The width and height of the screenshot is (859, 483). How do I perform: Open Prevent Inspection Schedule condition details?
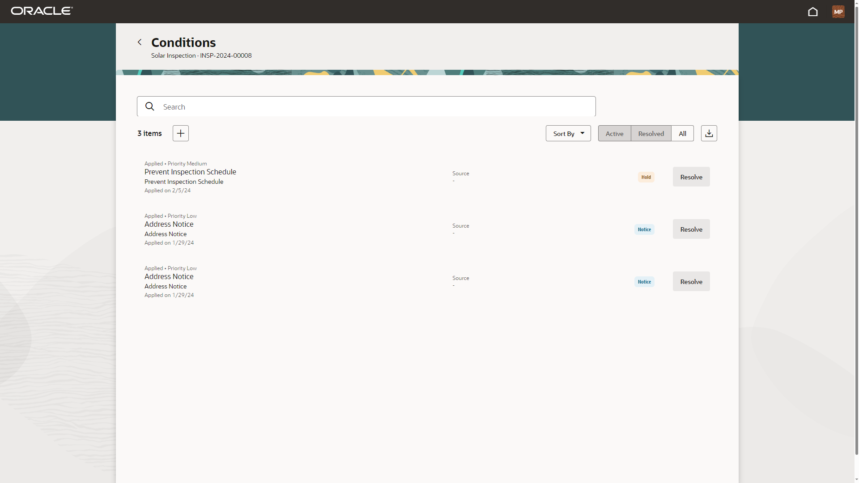tap(190, 172)
